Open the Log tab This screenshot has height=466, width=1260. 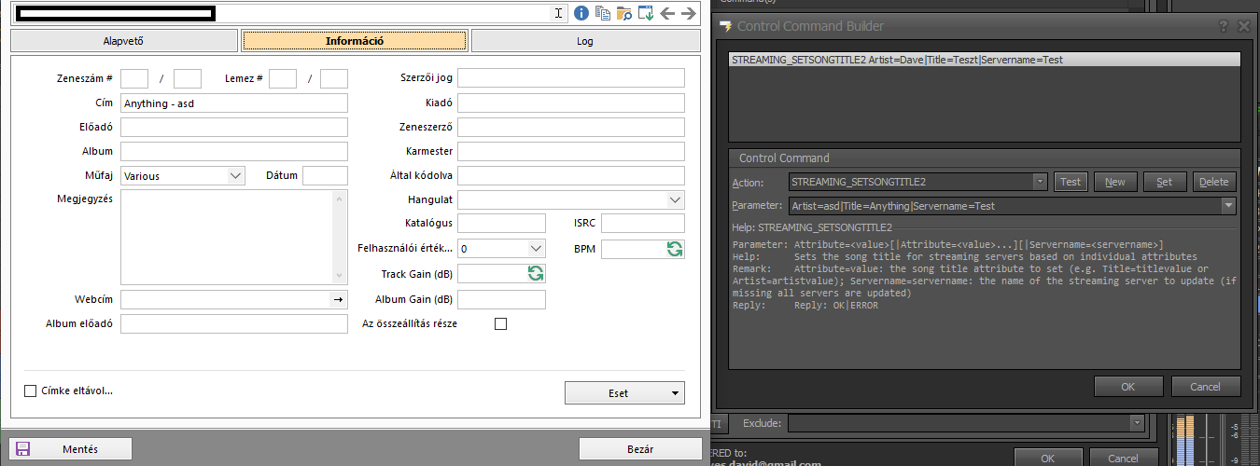[585, 41]
